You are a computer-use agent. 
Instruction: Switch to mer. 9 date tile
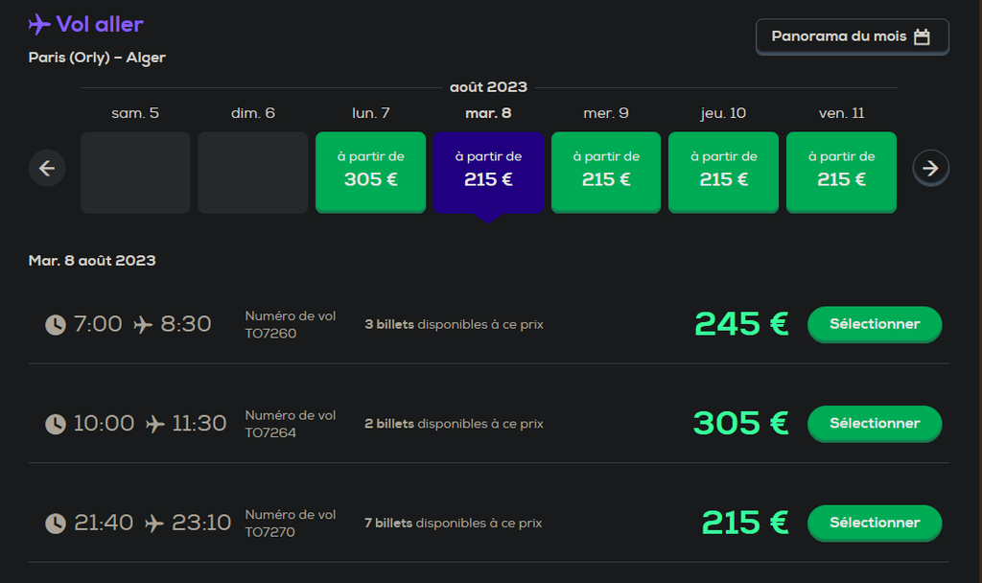[x=606, y=172]
